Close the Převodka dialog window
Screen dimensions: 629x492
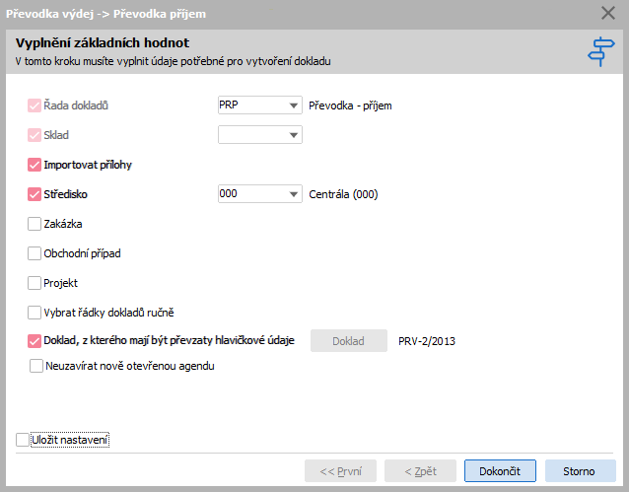(x=608, y=13)
